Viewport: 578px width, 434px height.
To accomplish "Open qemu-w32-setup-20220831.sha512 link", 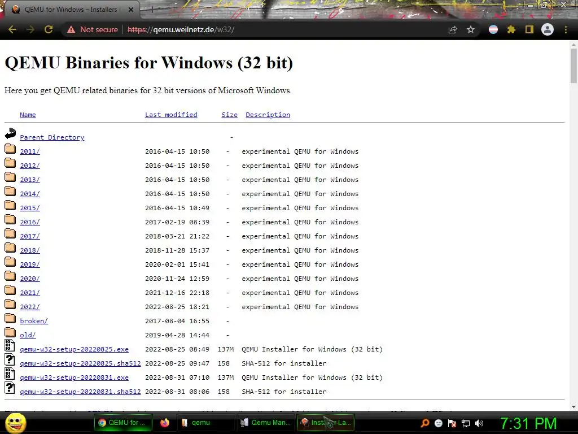I will 80,392.
